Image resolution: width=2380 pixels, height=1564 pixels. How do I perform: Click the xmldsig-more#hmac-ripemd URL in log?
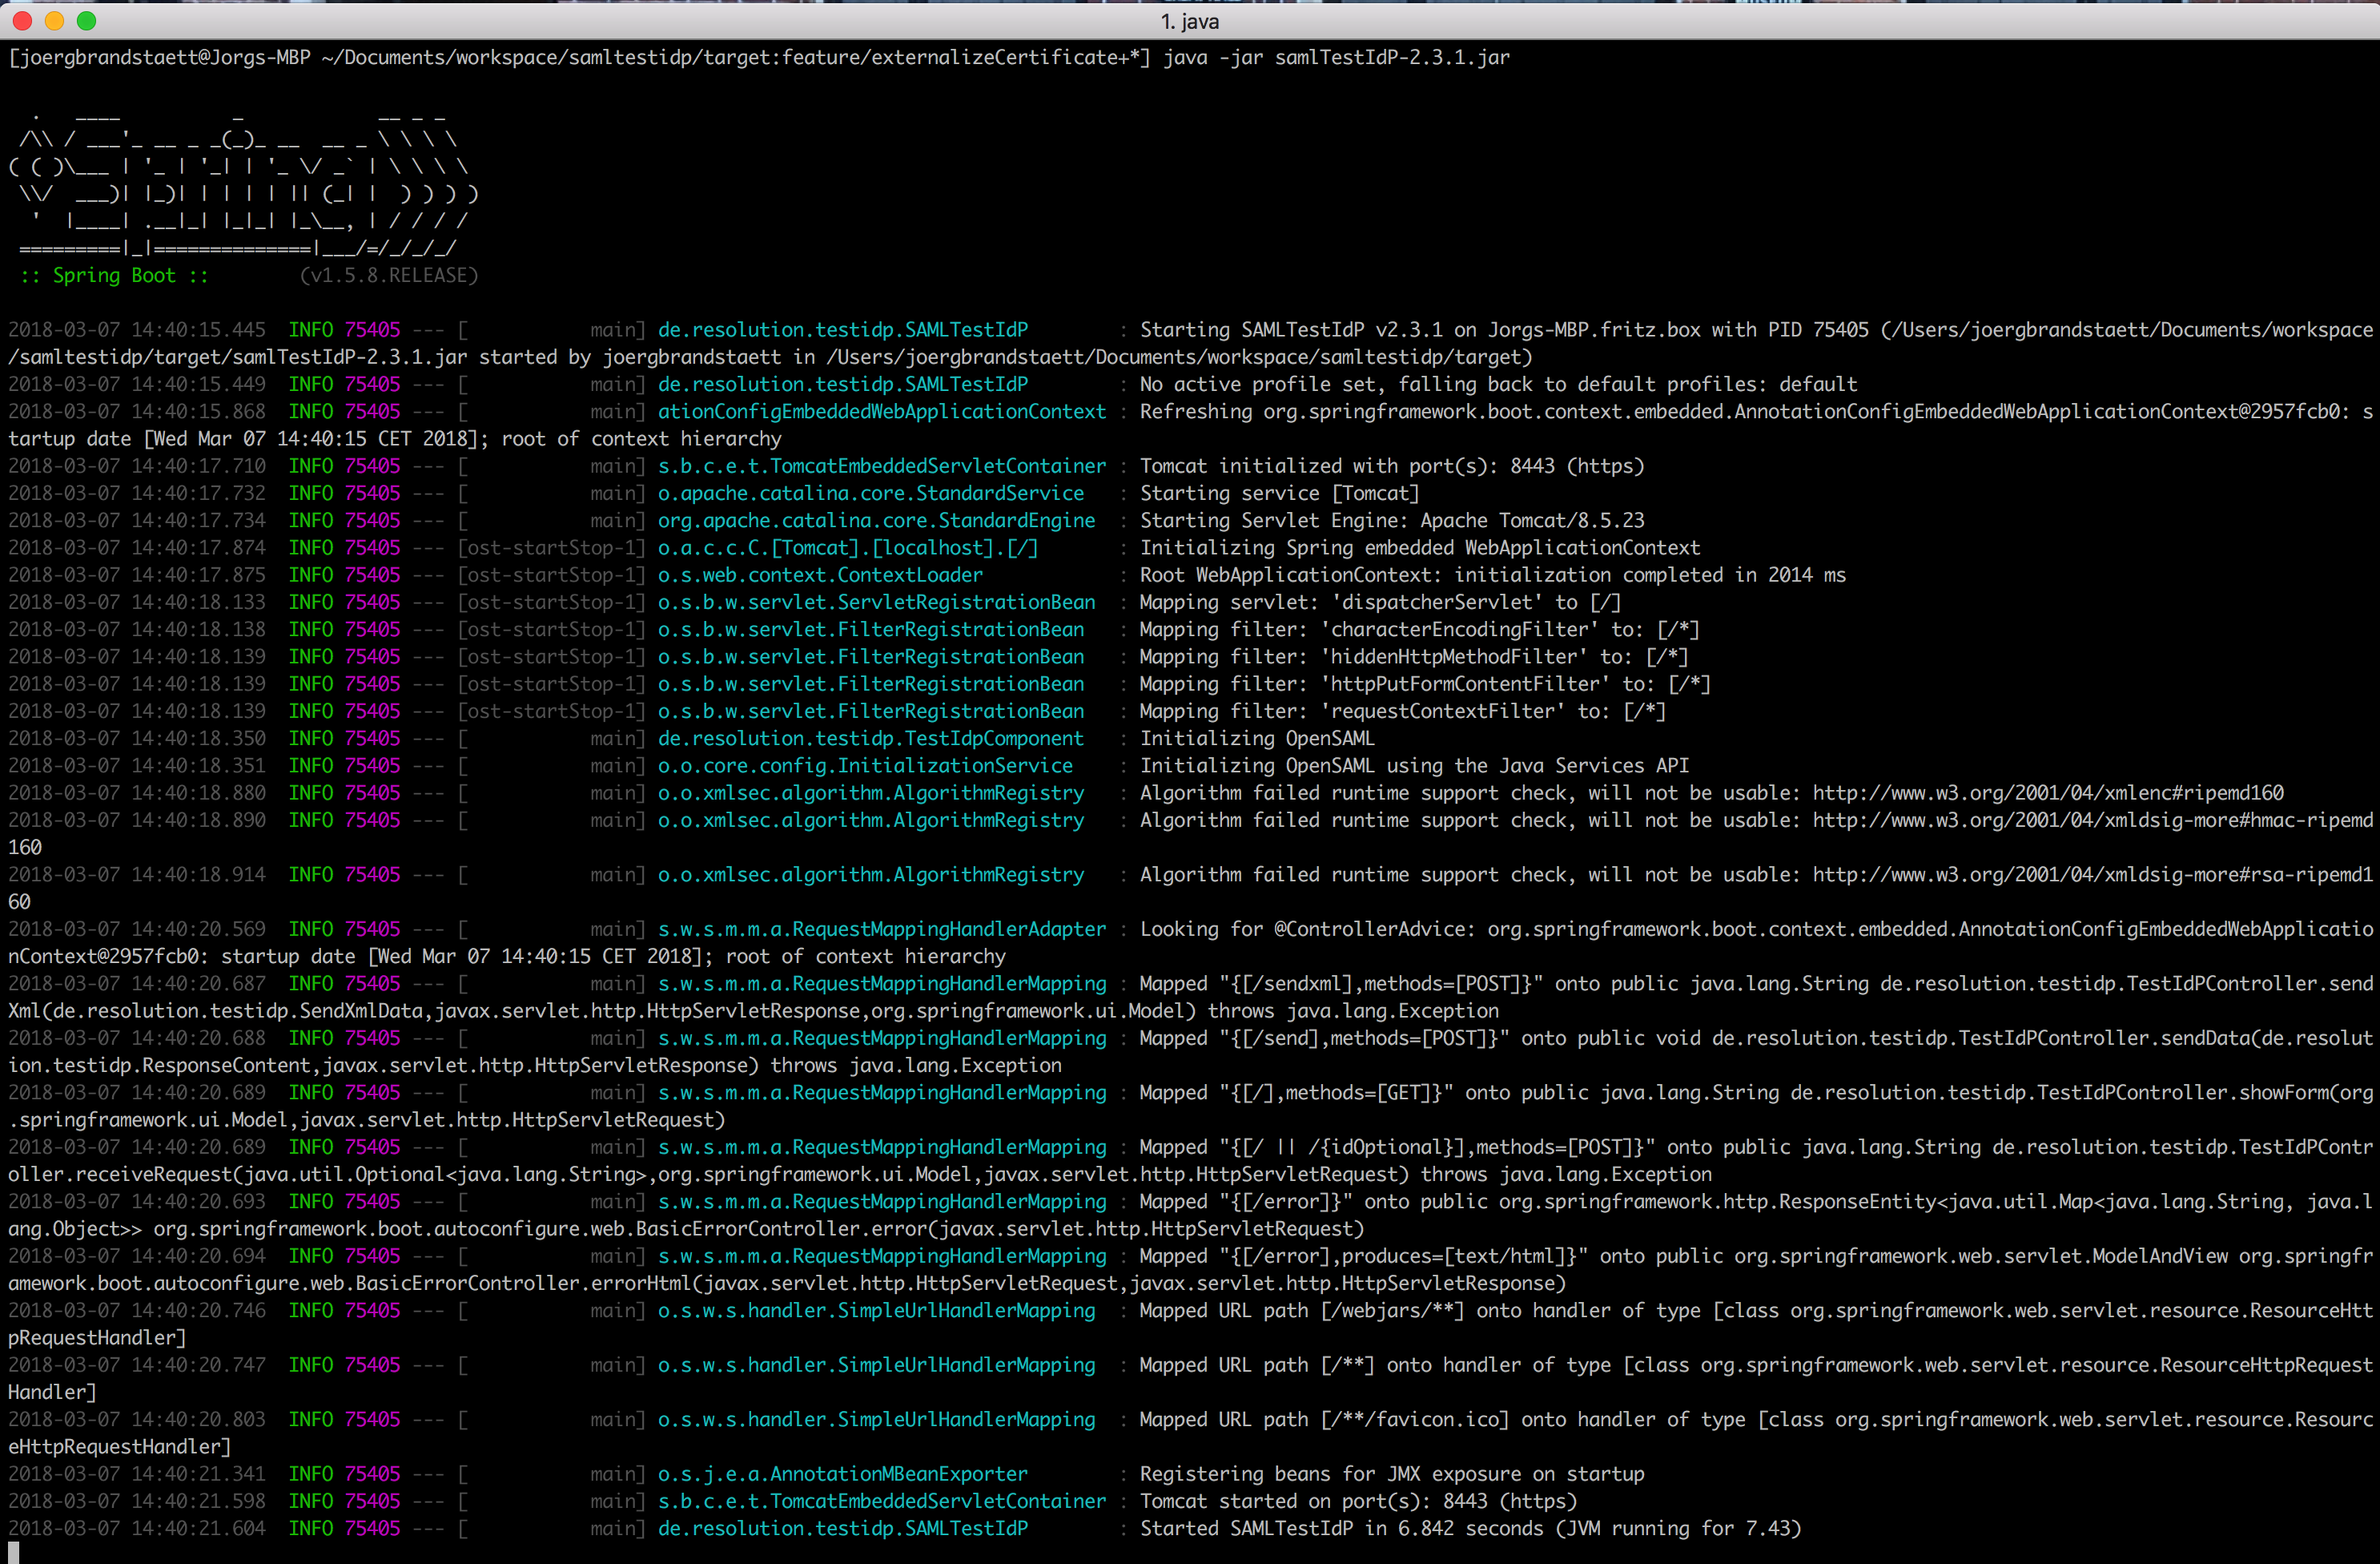[x=2092, y=820]
